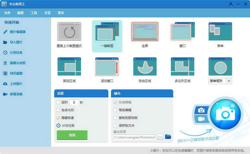Click the delay seconds input field
This screenshot has width=250, height=154.
(74, 102)
